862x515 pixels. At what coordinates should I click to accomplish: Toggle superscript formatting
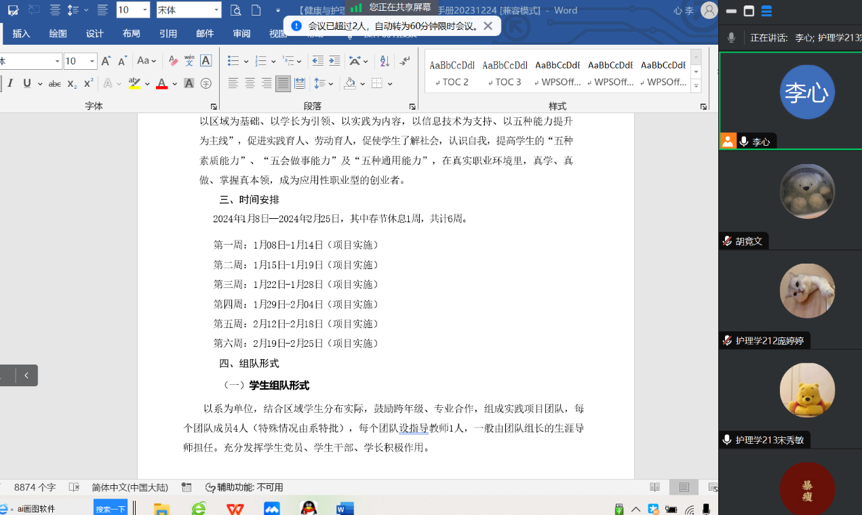coord(88,83)
